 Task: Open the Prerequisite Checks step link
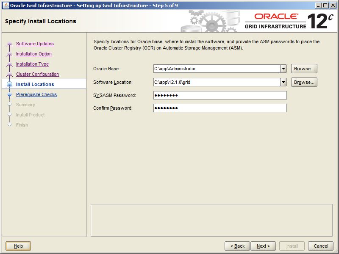coord(36,94)
